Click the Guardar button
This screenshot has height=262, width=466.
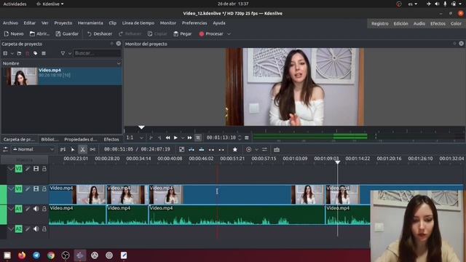click(x=67, y=34)
